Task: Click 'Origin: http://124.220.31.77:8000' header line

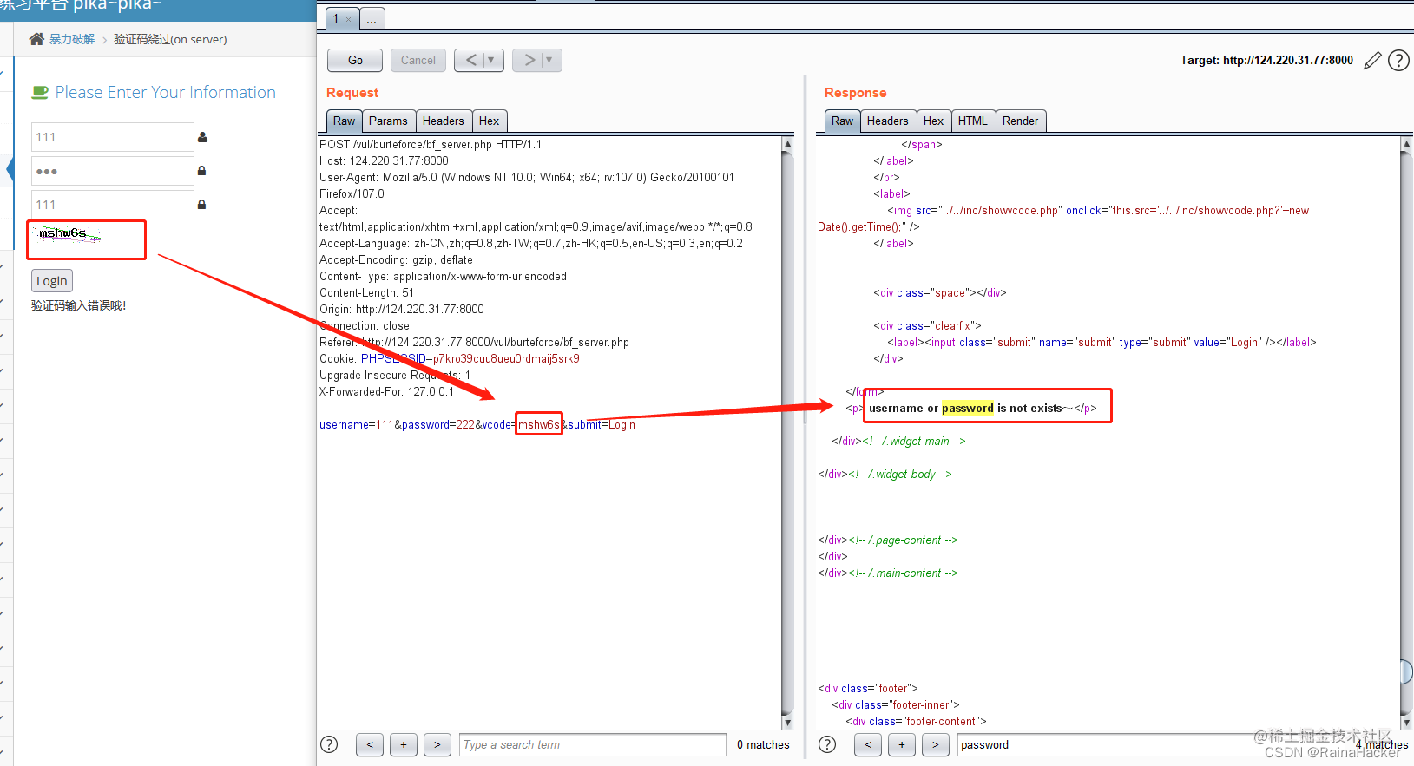Action: pos(402,309)
